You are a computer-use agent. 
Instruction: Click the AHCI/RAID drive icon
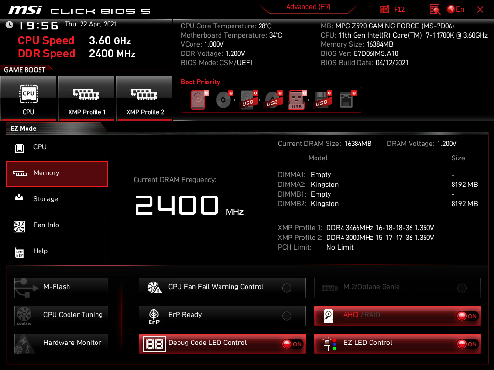pyautogui.click(x=329, y=316)
